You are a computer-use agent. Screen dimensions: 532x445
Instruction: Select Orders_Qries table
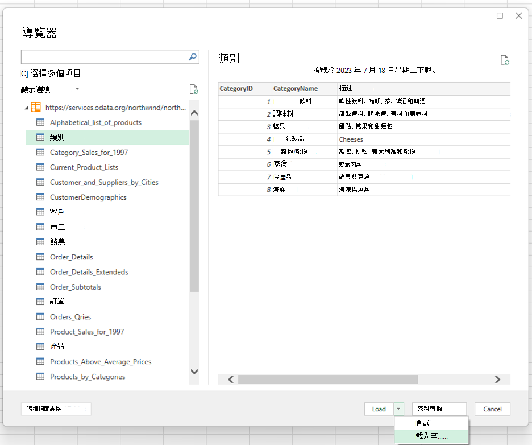pos(70,317)
